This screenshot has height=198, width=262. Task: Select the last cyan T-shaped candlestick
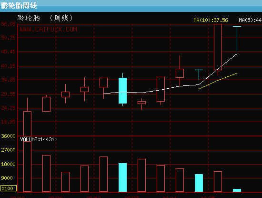click(237, 39)
